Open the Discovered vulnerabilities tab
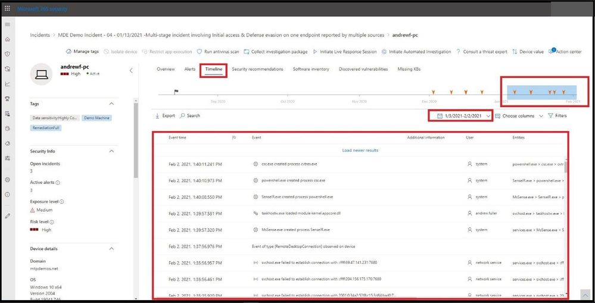Viewport: 595px width, 303px height. 363,69
